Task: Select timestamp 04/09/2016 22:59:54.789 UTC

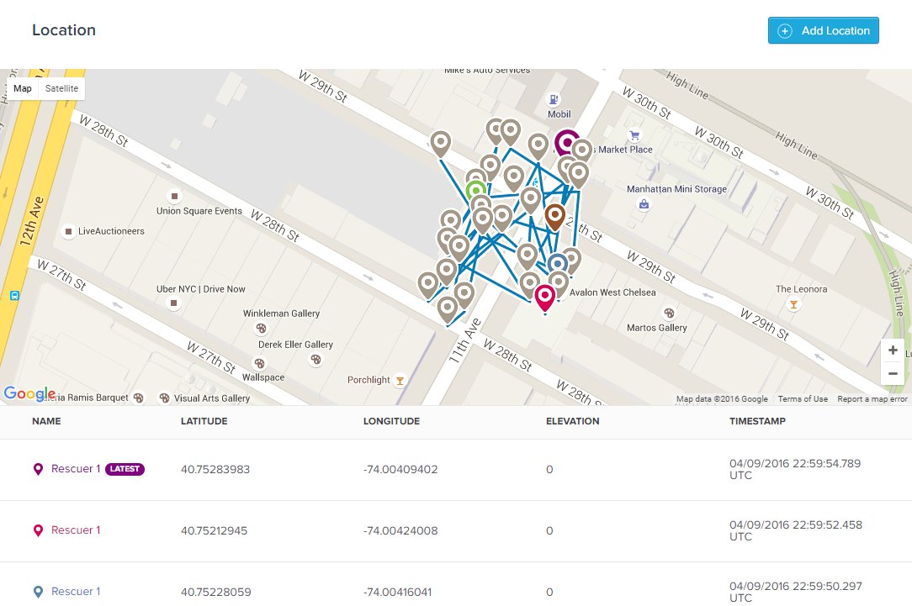Action: pyautogui.click(x=795, y=470)
